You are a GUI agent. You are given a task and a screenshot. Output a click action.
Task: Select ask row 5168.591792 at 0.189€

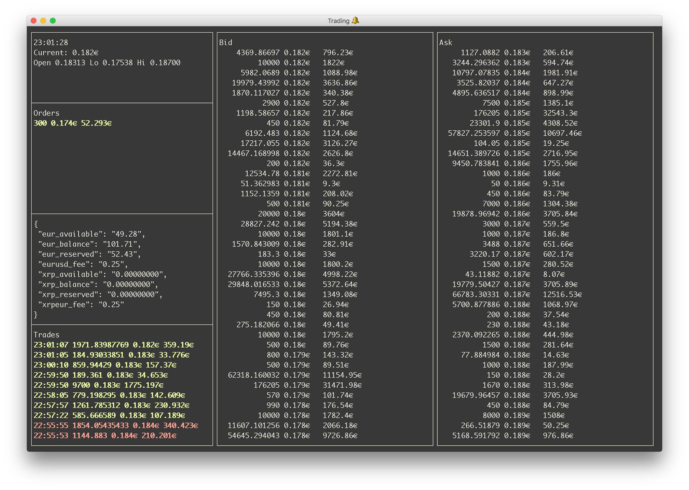[513, 436]
